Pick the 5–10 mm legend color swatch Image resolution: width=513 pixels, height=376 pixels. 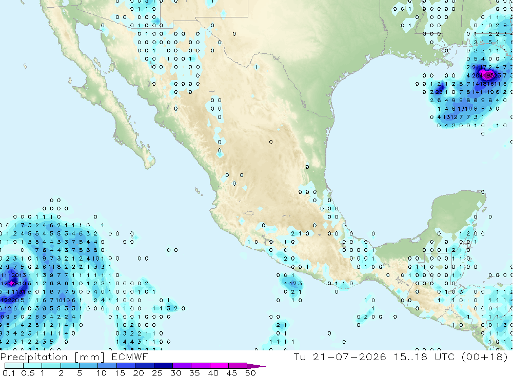tap(88, 366)
